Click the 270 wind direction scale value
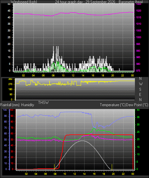The height and width of the screenshot is (178, 149). (x=10, y=84)
